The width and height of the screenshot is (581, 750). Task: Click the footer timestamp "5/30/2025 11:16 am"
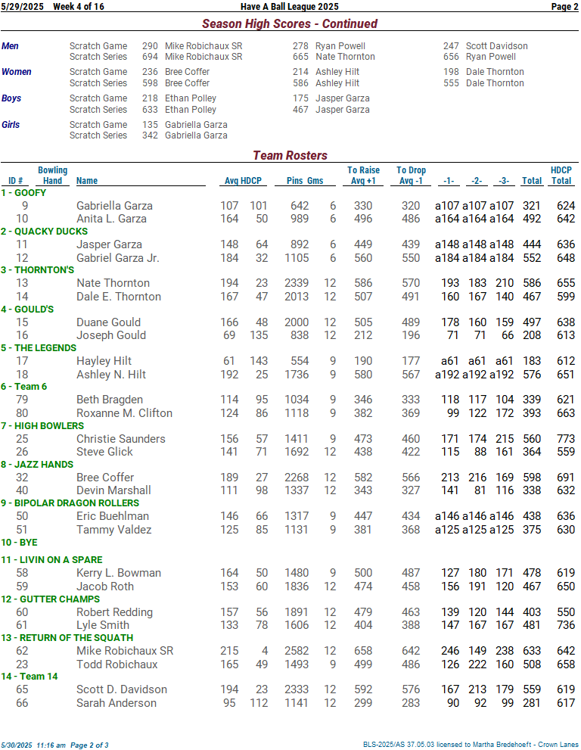pos(33,745)
